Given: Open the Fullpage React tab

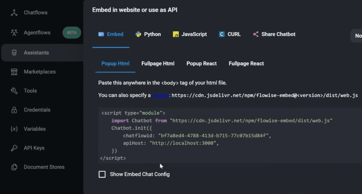Looking at the screenshot, I should [246, 64].
